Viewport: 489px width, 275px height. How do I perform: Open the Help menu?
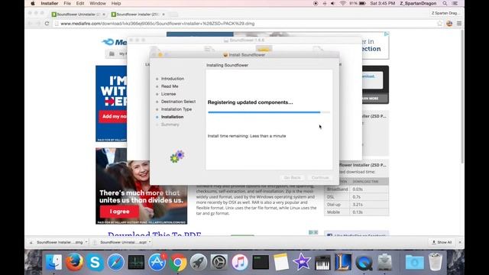click(x=116, y=3)
